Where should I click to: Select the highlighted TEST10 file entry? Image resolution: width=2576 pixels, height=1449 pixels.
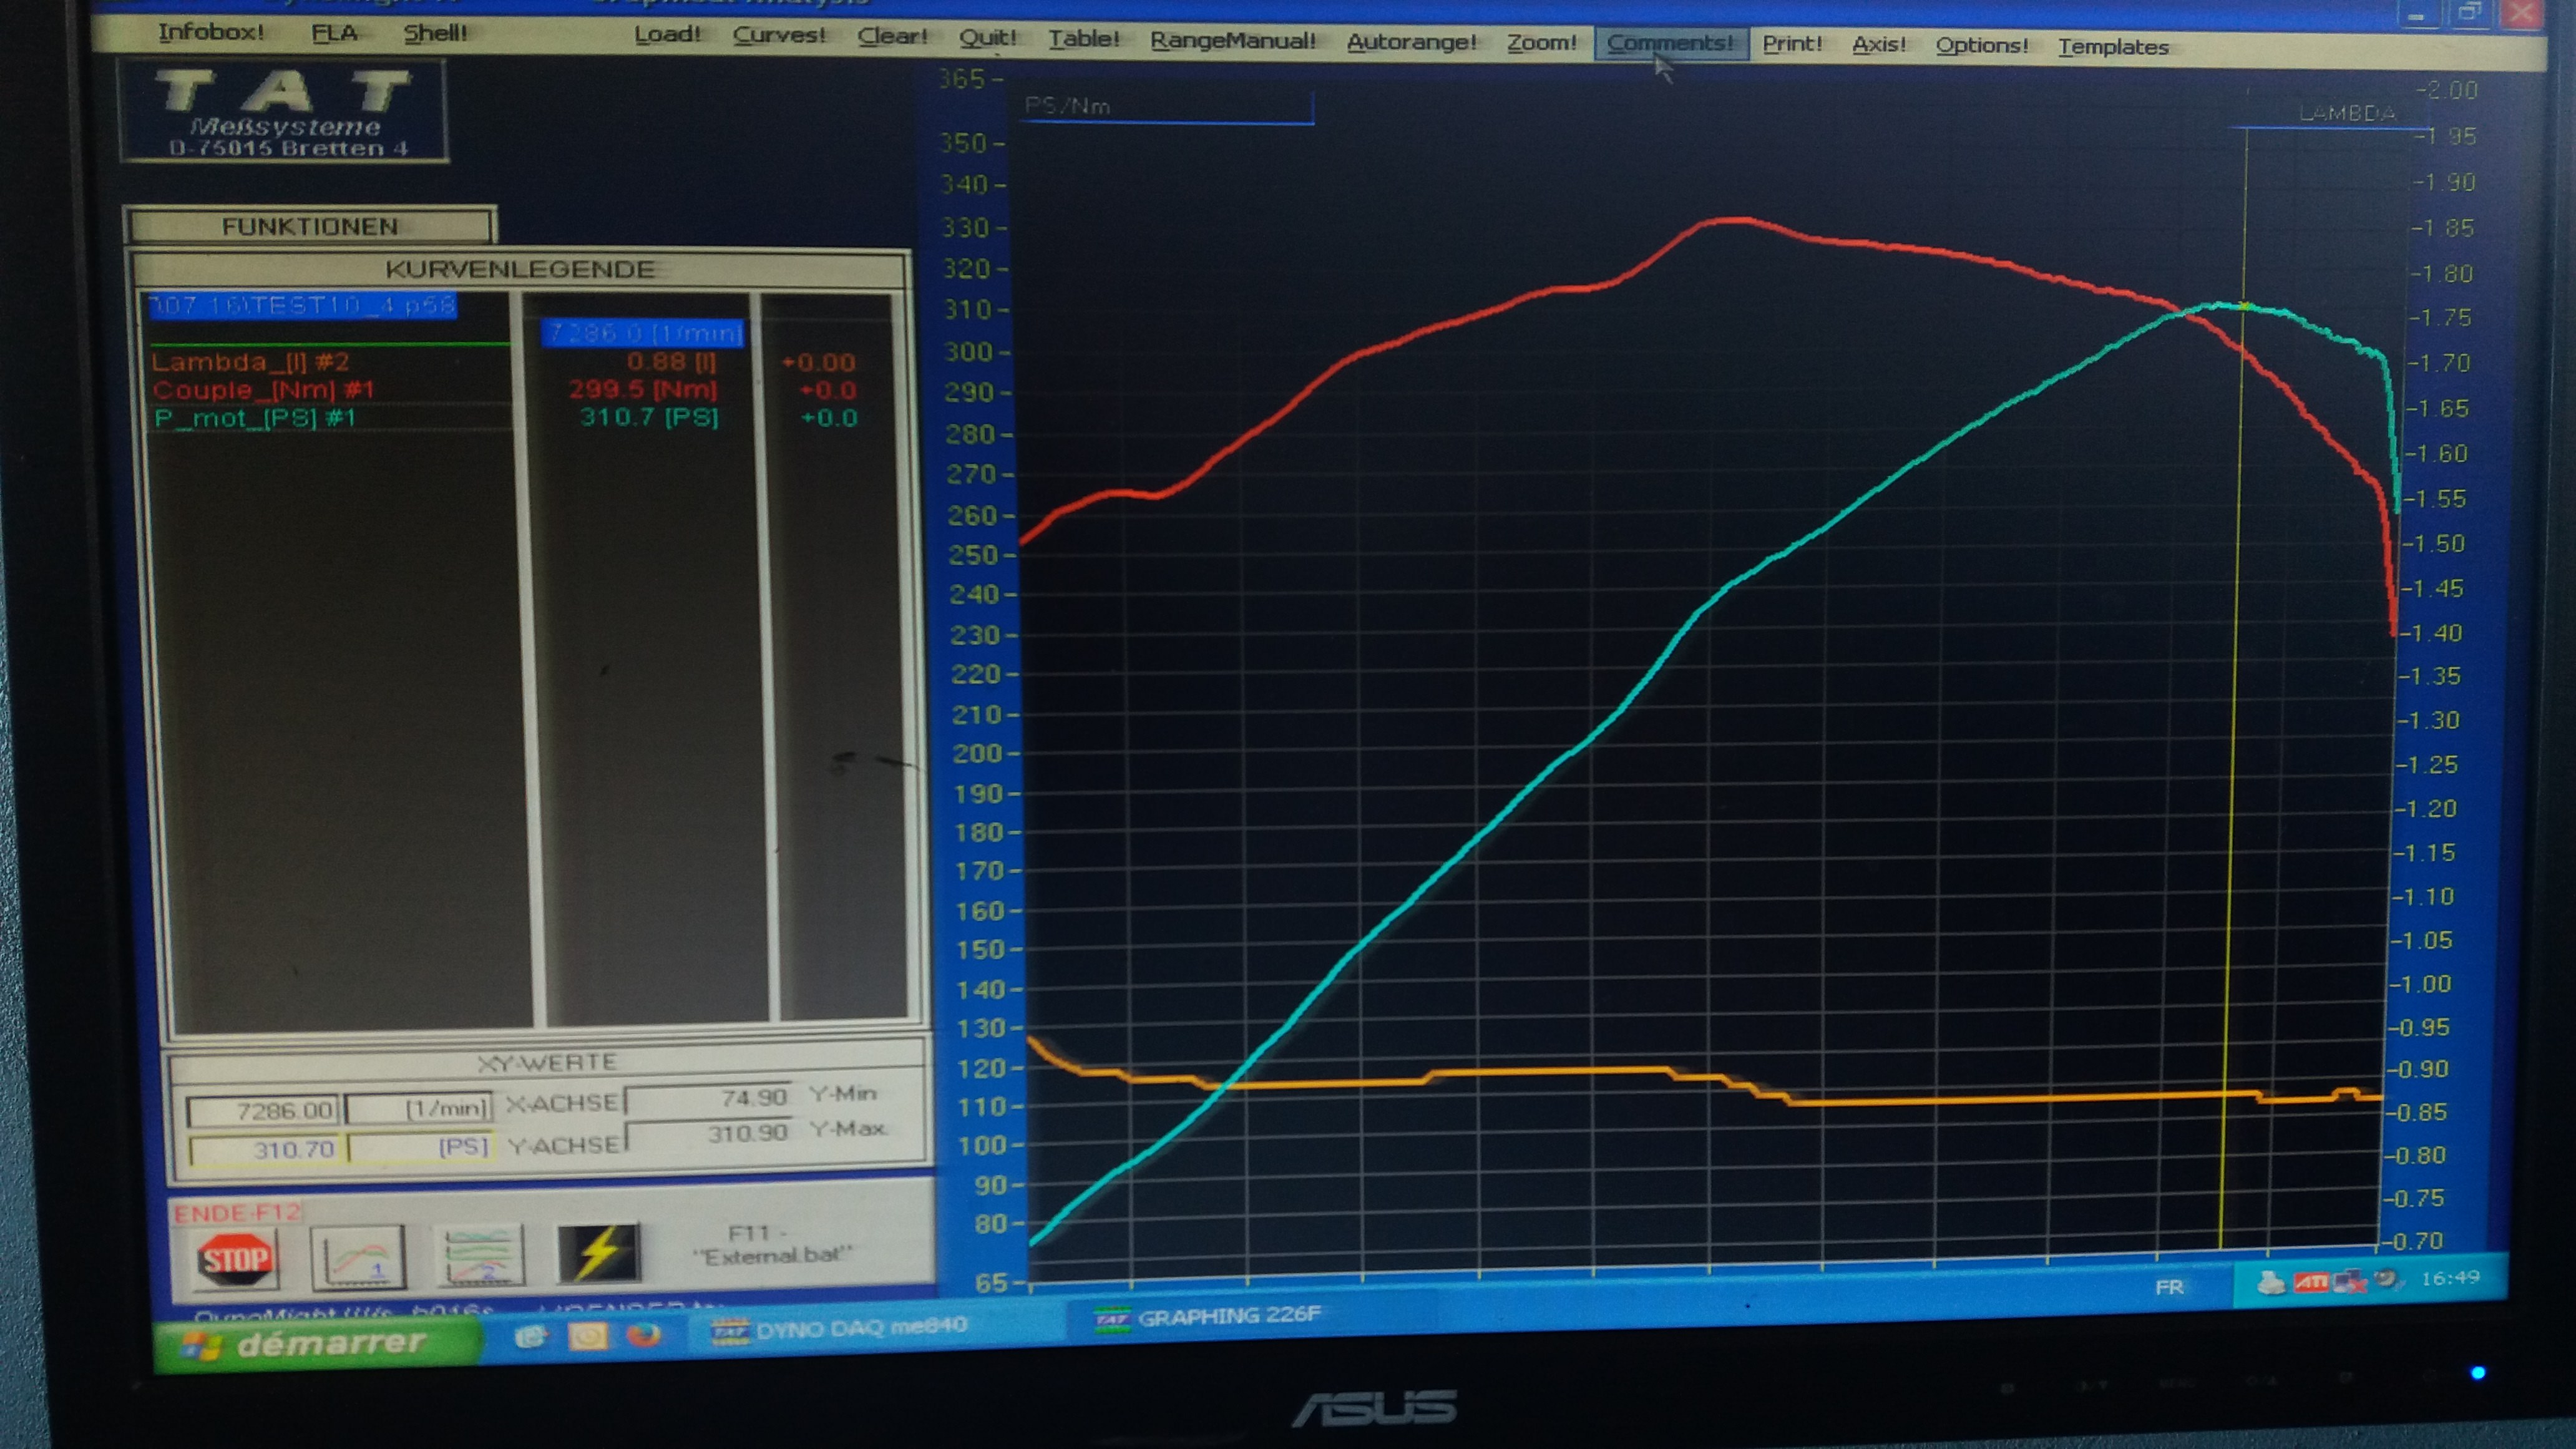[302, 305]
